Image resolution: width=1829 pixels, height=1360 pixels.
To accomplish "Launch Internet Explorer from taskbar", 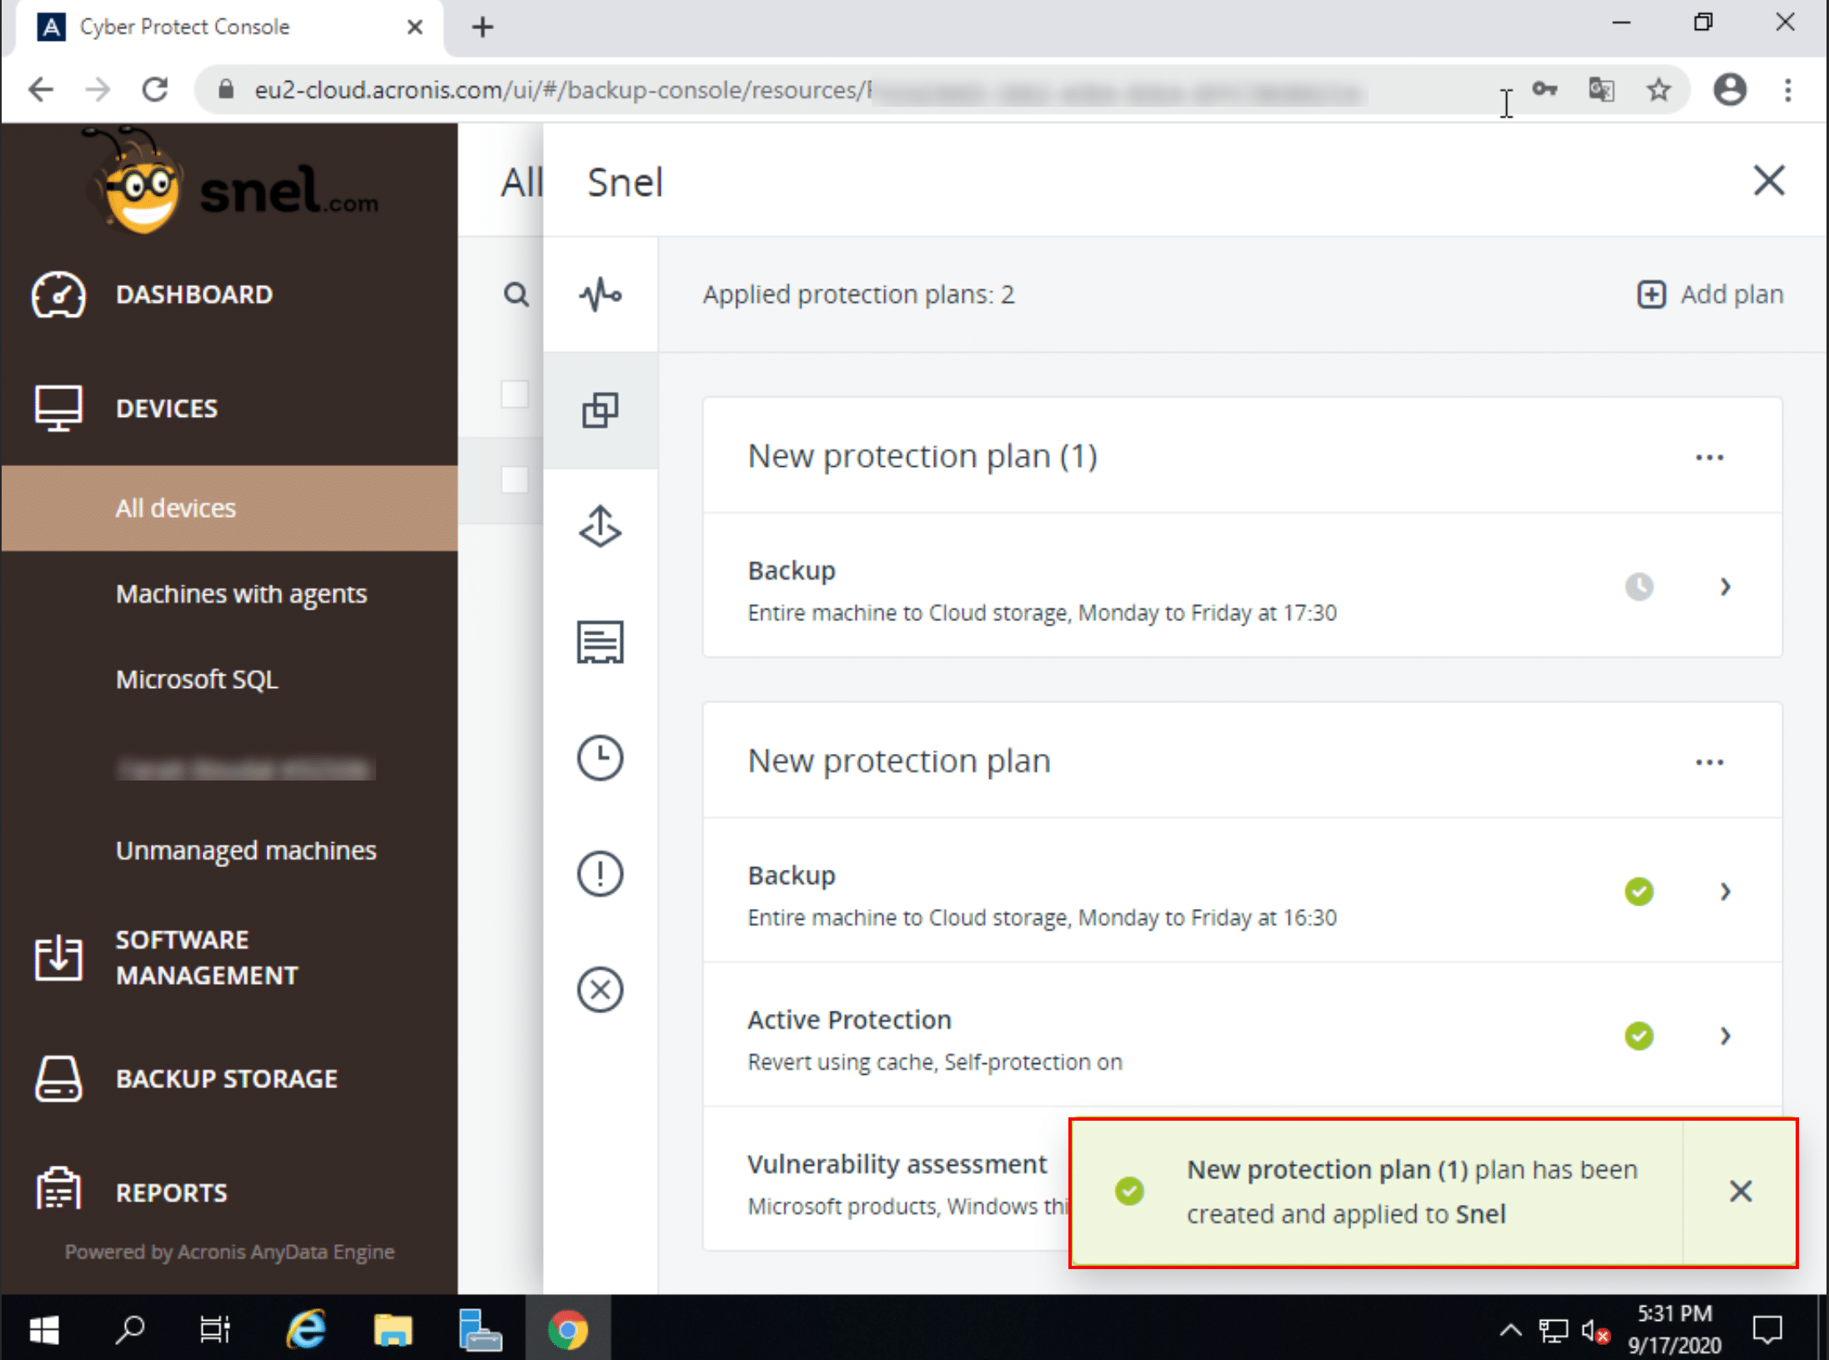I will click(x=305, y=1329).
